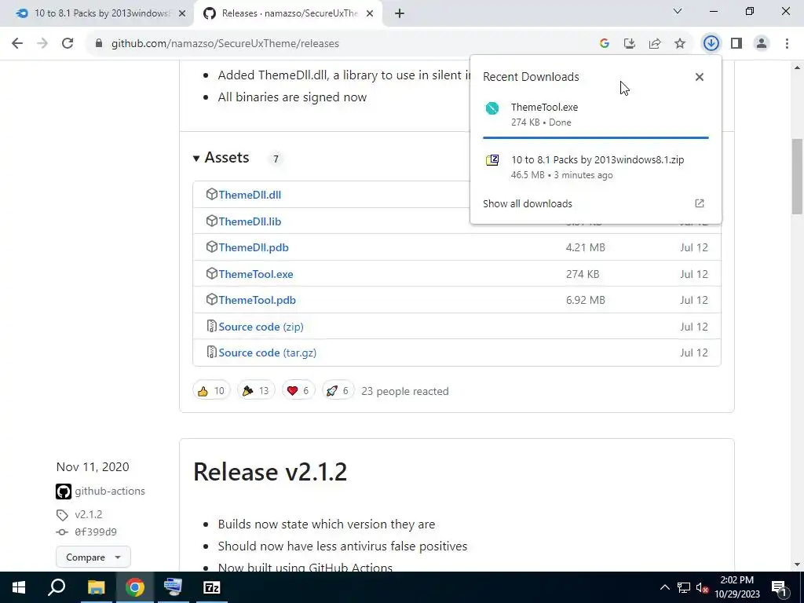Image resolution: width=804 pixels, height=603 pixels.
Task: View site info via the lock icon
Action: (x=98, y=44)
